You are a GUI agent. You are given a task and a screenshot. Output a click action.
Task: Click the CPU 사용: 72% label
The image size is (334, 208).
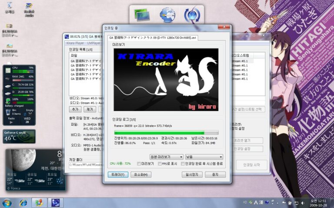point(120,164)
